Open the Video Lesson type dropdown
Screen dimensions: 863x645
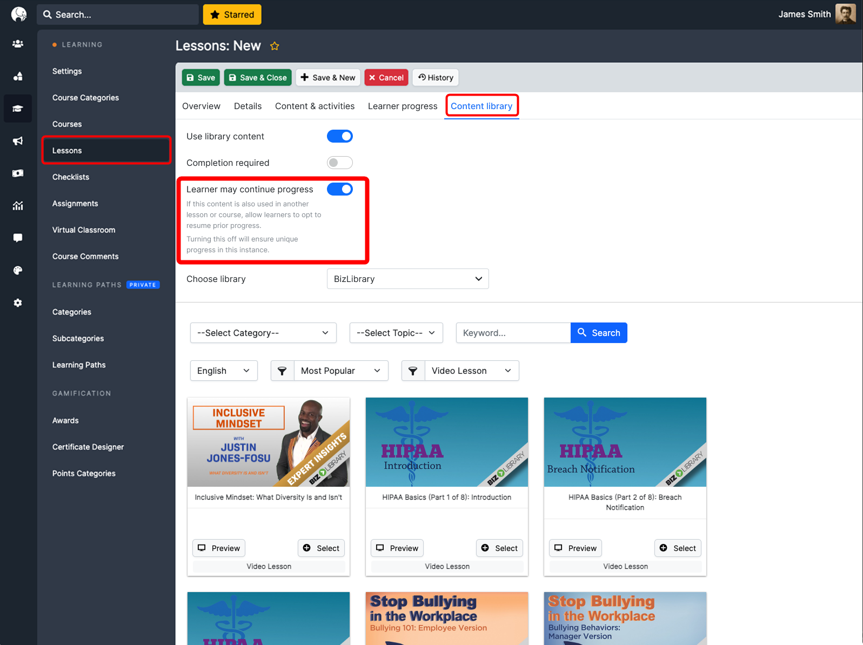(472, 371)
